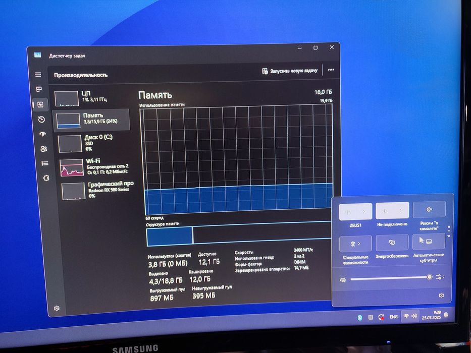
Task: Open the Details page from sidebar
Action: [45, 163]
